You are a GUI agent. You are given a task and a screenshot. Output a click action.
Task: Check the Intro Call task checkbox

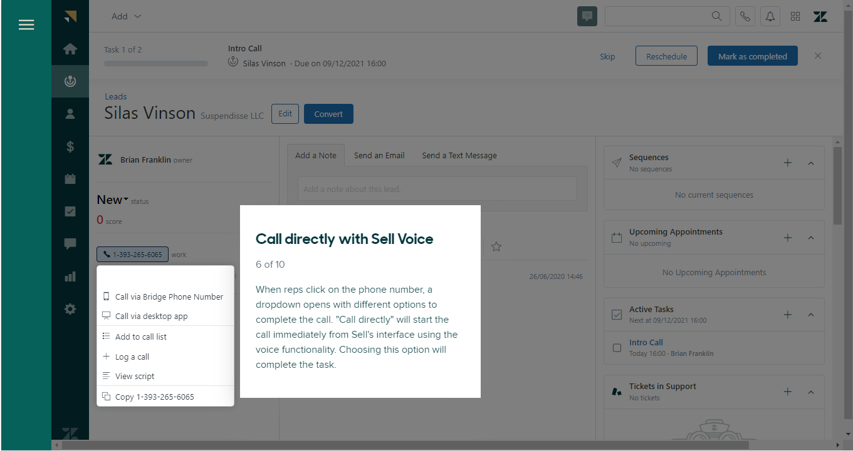click(x=617, y=347)
